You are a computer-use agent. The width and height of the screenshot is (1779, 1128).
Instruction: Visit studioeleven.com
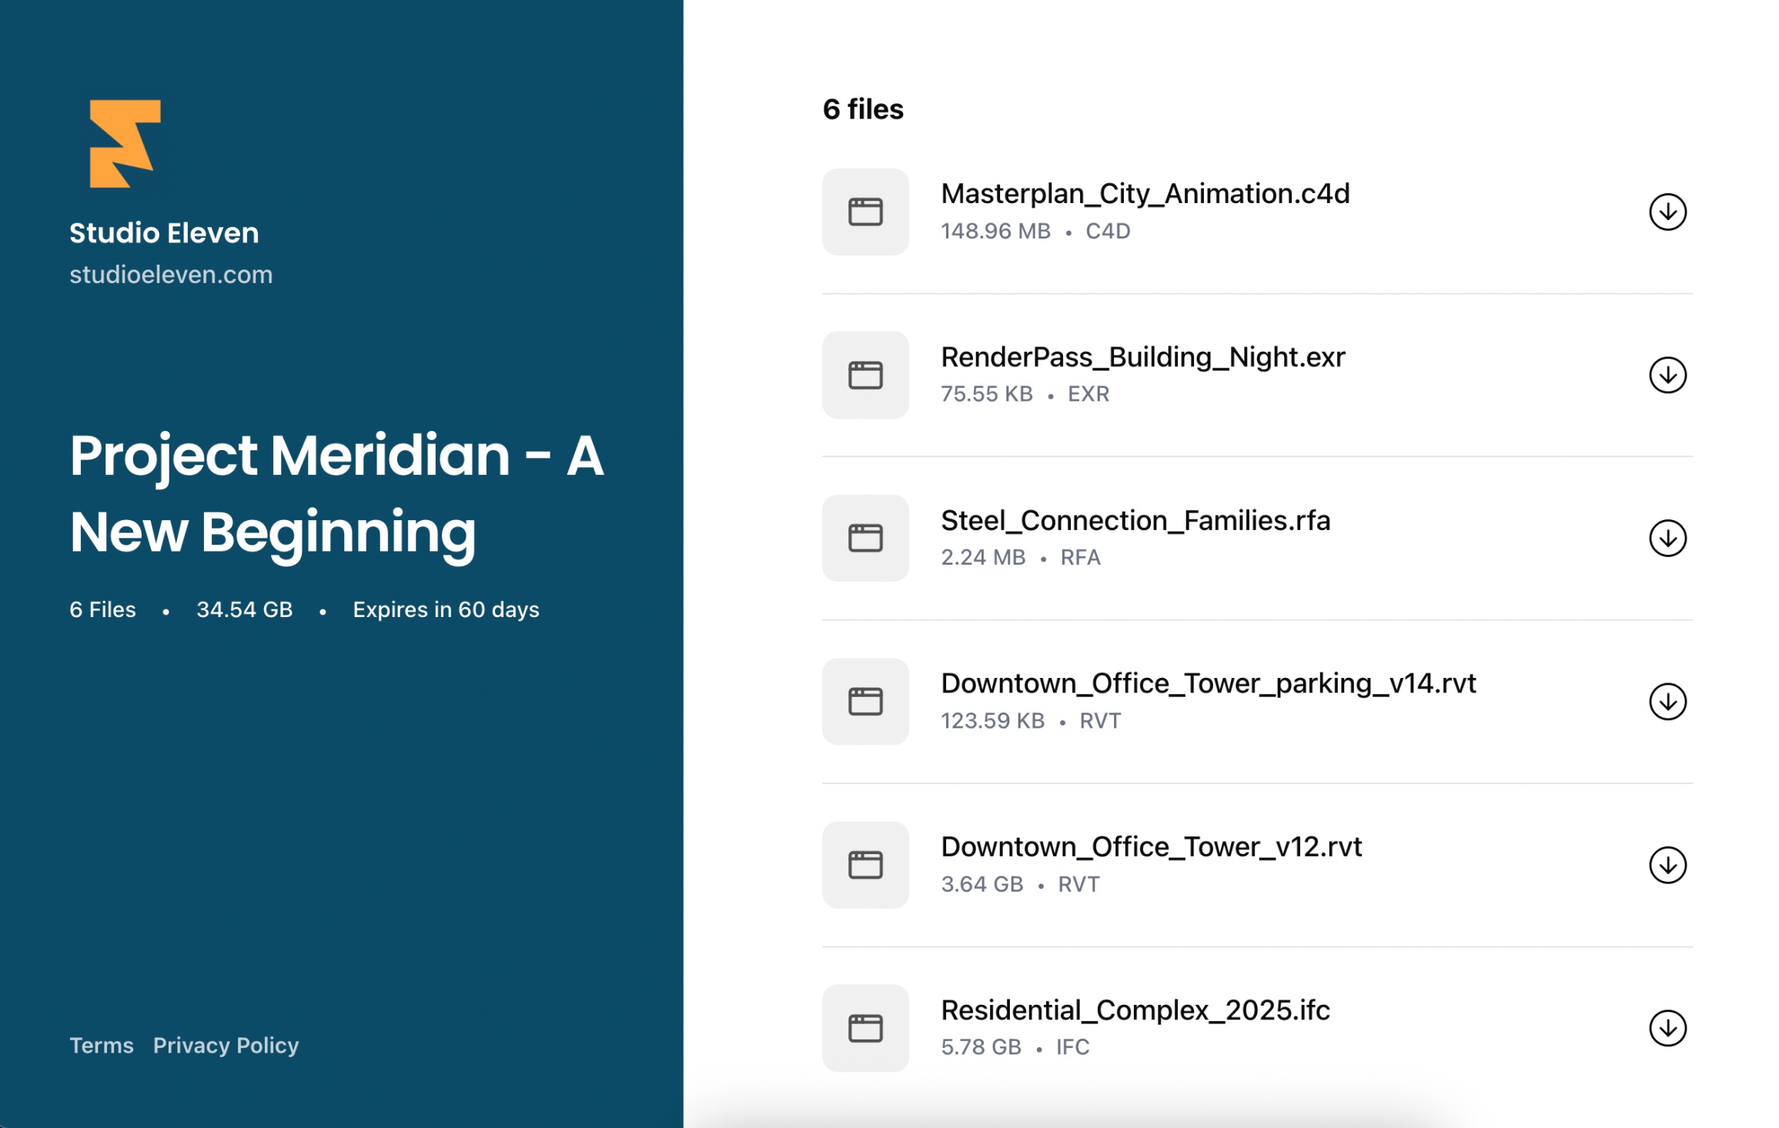point(171,275)
